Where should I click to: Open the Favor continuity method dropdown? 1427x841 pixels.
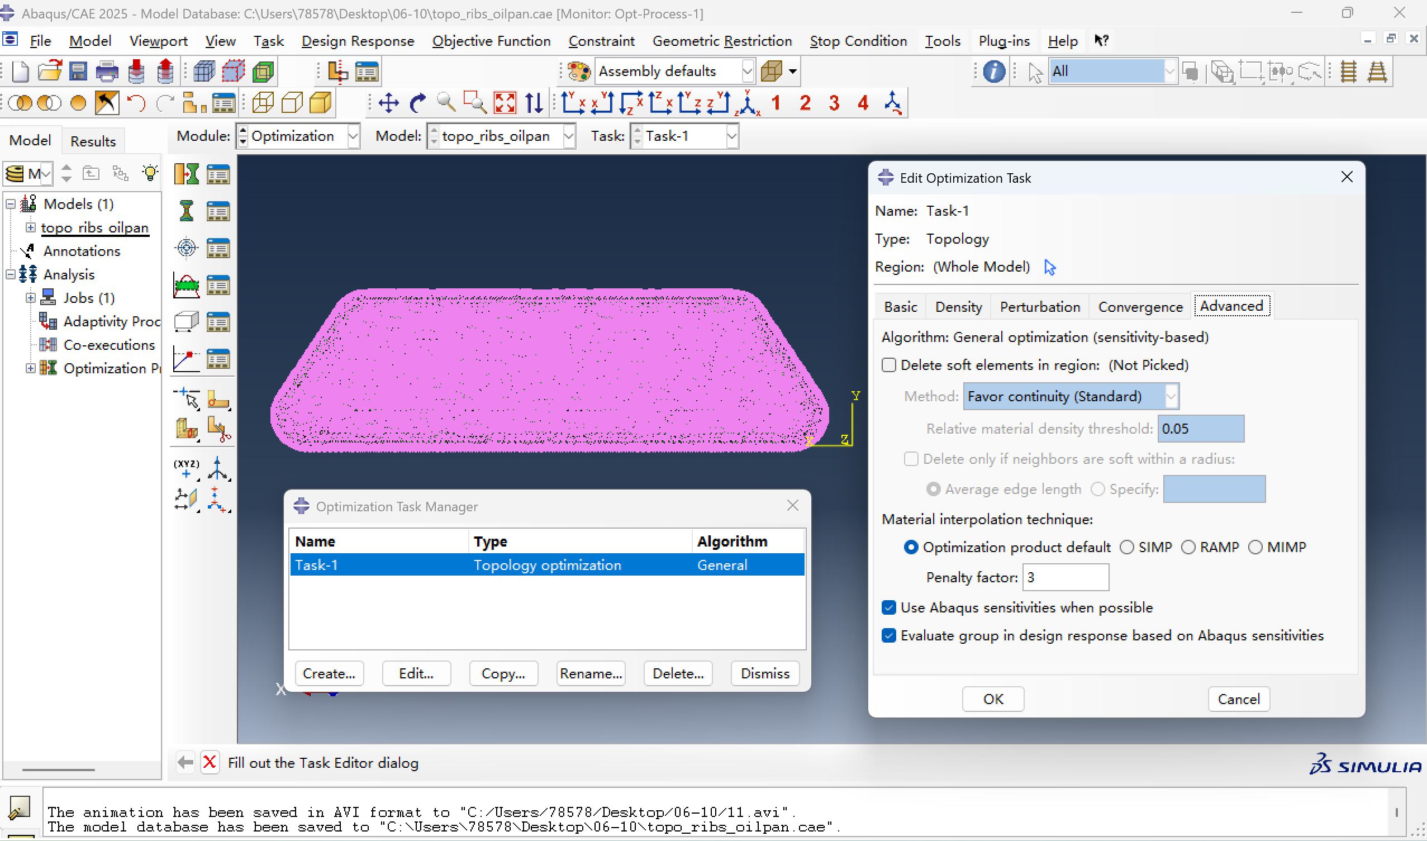[1172, 396]
